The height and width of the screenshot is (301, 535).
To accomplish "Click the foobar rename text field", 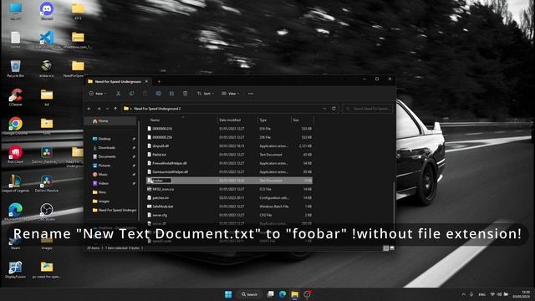I will tap(161, 181).
